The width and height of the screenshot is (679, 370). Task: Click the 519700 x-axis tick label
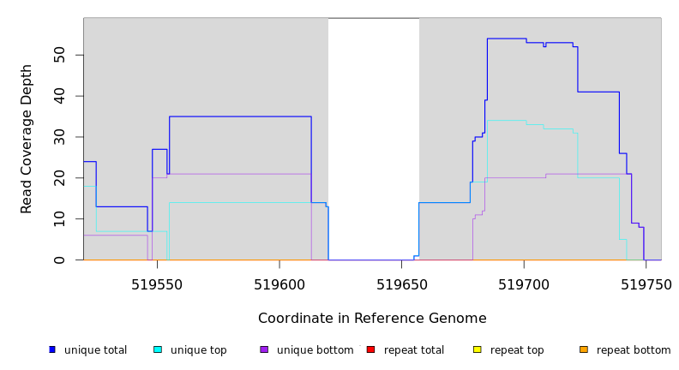click(x=524, y=285)
